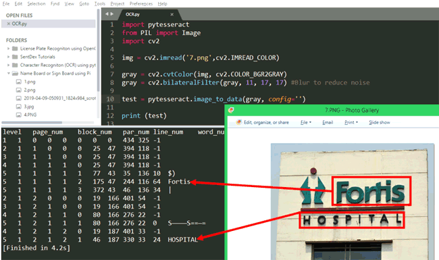Open the Project menu

tap(118, 3)
